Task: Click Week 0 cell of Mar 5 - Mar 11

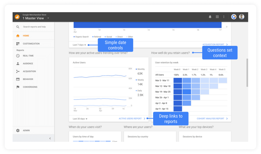Action: tap(178, 80)
